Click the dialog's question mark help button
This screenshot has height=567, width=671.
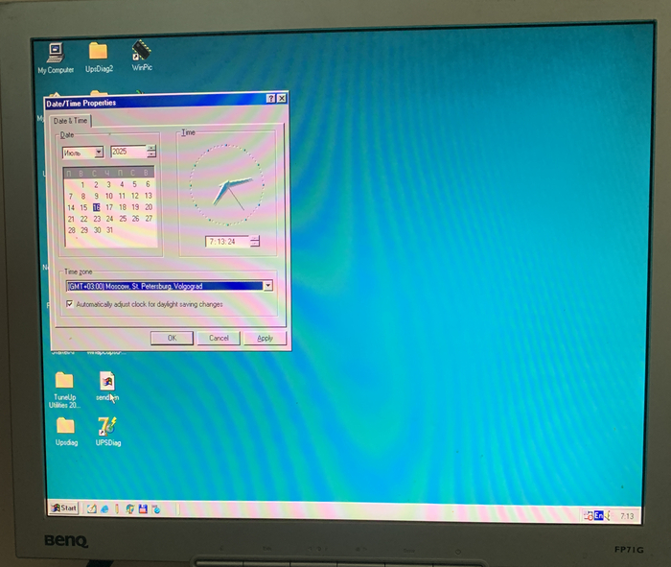pyautogui.click(x=271, y=100)
